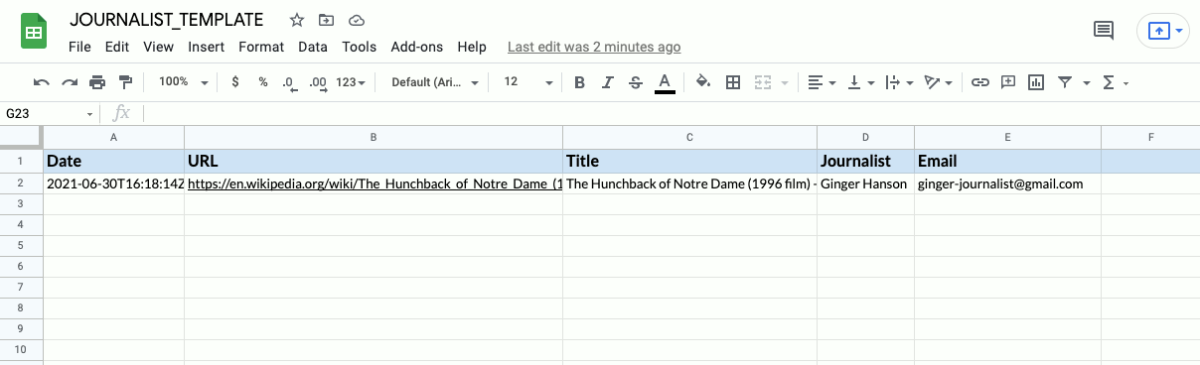Open the Borders tool
This screenshot has width=1200, height=365.
click(733, 82)
